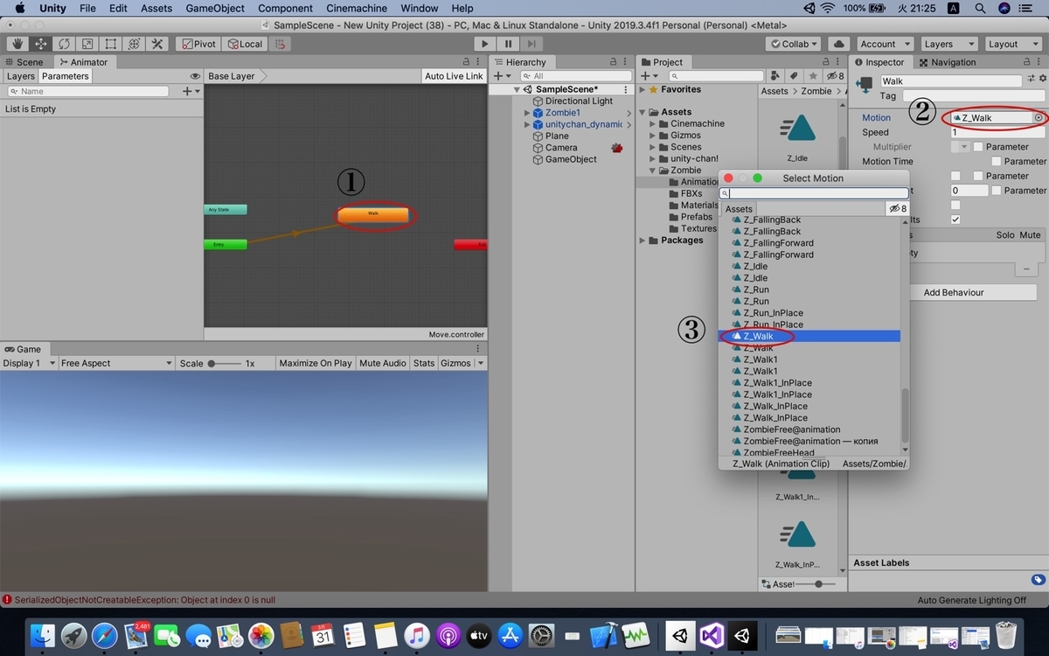1049x656 pixels.
Task: Toggle Pivot handle position
Action: tap(198, 44)
